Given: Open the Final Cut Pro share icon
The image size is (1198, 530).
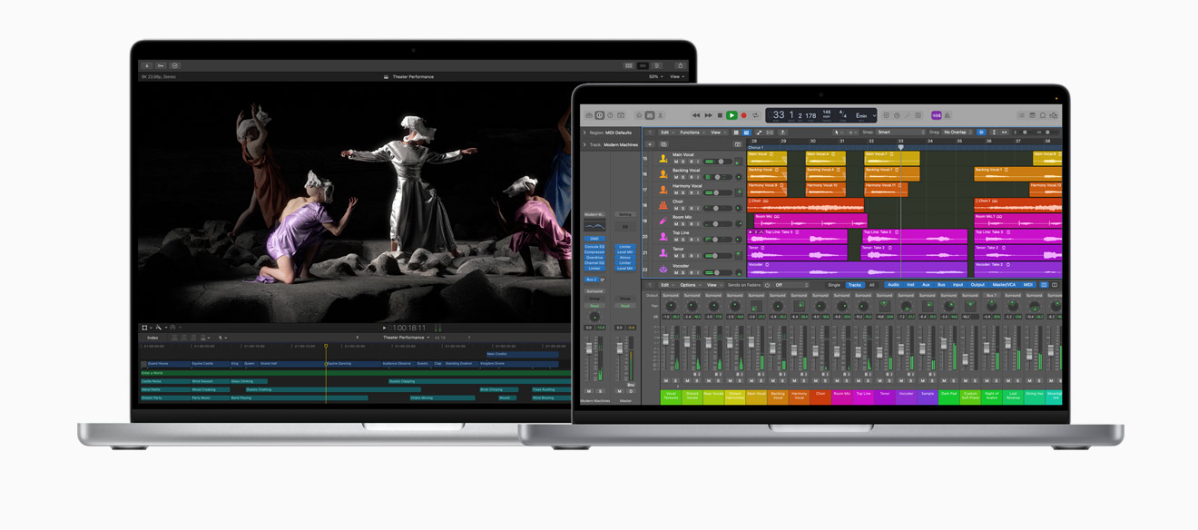Looking at the screenshot, I should pyautogui.click(x=680, y=65).
